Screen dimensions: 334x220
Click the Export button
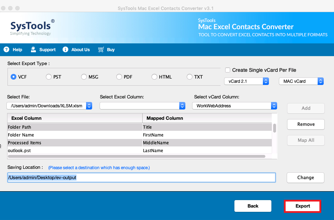coord(302,206)
